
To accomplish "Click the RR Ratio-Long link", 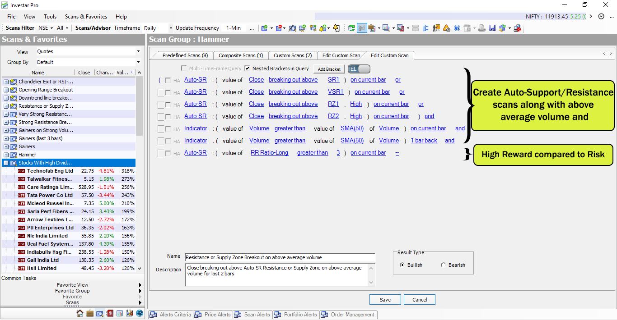I will [x=269, y=153].
